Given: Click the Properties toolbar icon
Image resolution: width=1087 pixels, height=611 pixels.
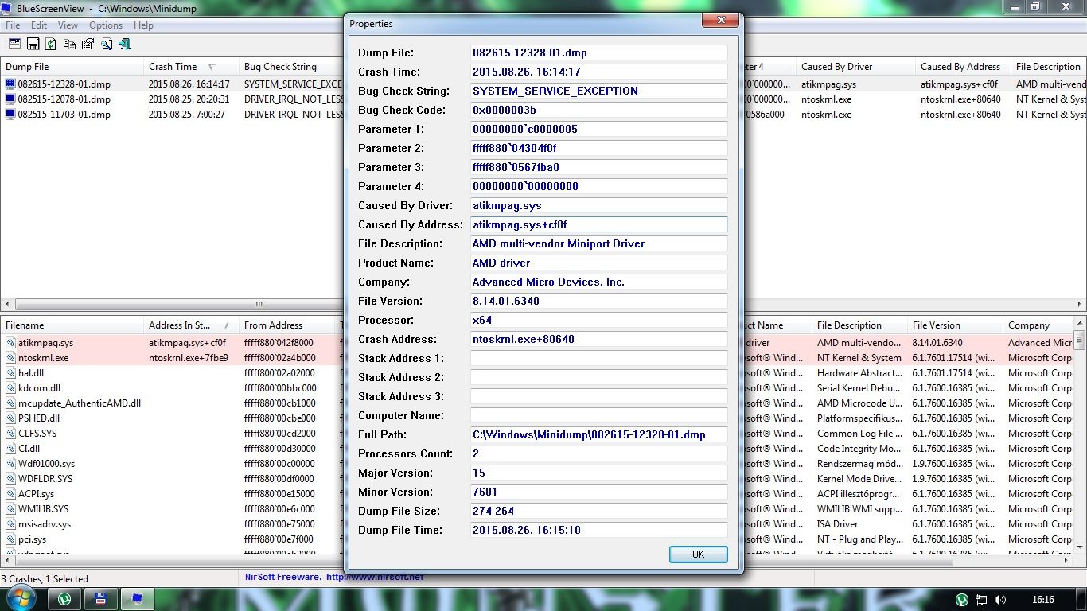Looking at the screenshot, I should click(88, 44).
